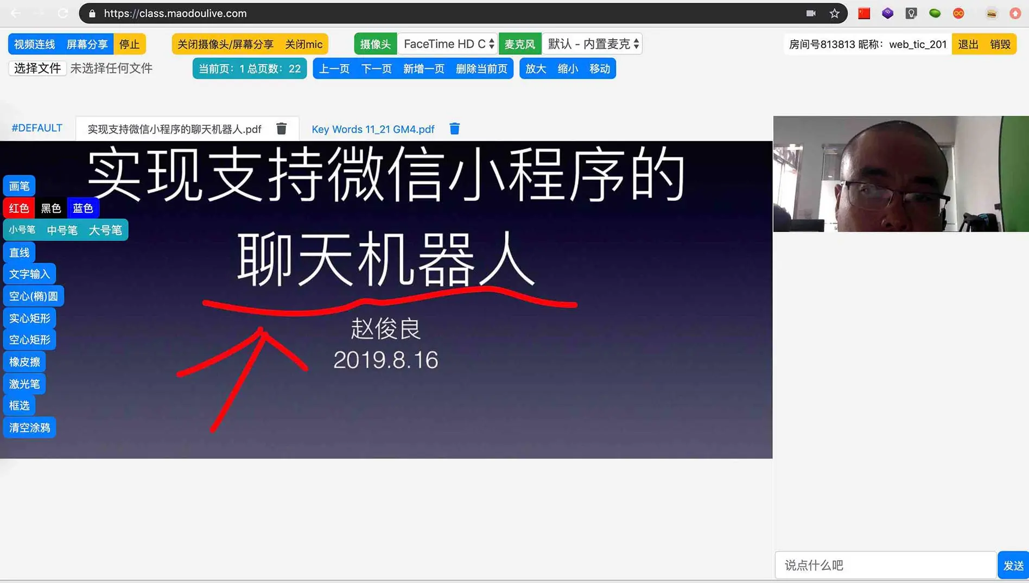Image resolution: width=1029 pixels, height=583 pixels.
Task: Click the red update icon in the browser toolbar
Action: [1015, 14]
